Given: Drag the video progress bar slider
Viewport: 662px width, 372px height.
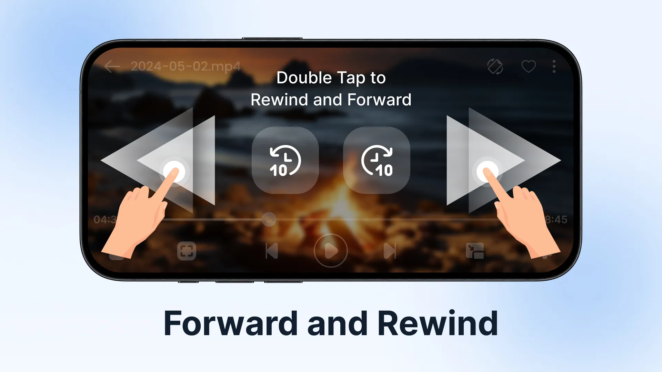Looking at the screenshot, I should (x=269, y=220).
